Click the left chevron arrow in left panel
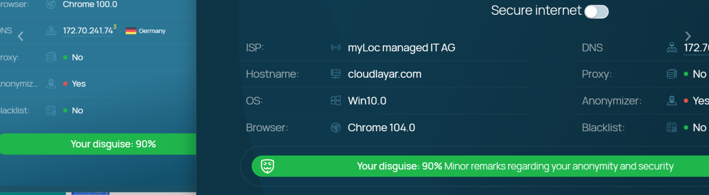The width and height of the screenshot is (709, 195). tap(21, 36)
